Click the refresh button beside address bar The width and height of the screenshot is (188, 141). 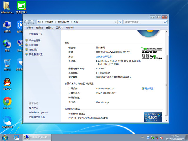120,22
